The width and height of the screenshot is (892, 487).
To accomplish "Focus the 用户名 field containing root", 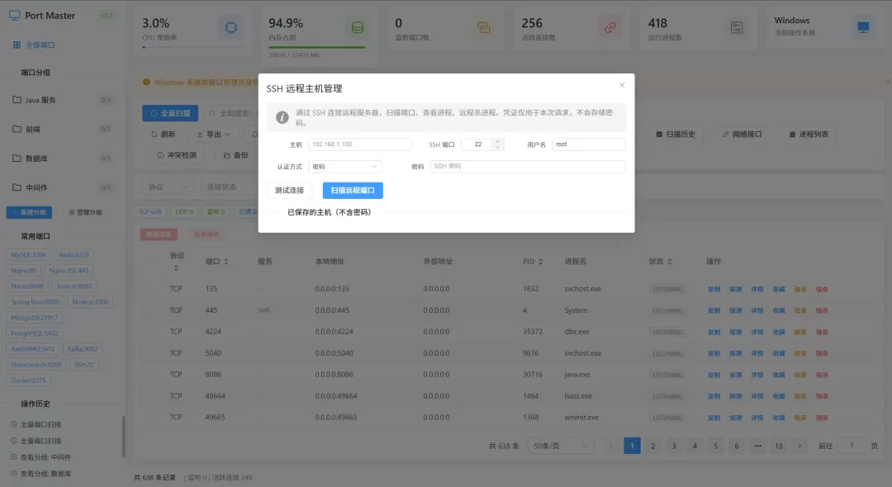I will 589,144.
